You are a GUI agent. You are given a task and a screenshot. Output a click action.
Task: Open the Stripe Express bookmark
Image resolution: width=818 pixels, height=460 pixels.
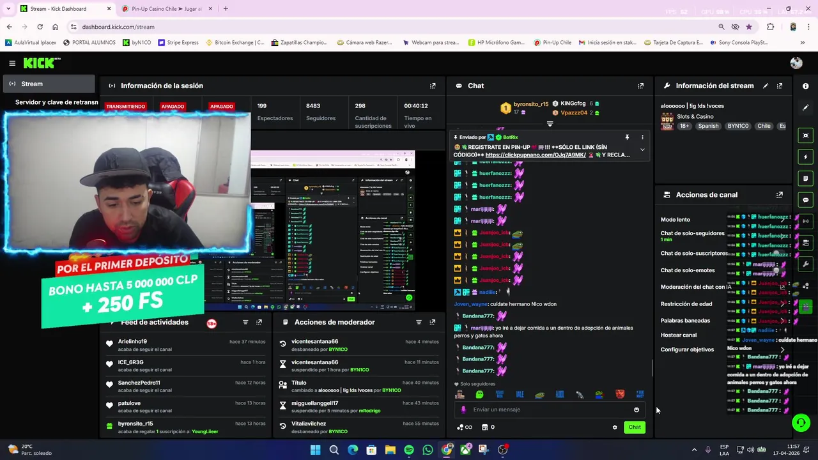coord(178,43)
